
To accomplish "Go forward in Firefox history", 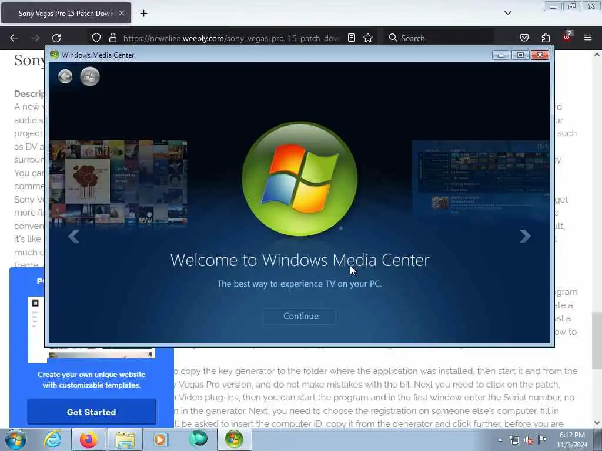I will (x=35, y=38).
